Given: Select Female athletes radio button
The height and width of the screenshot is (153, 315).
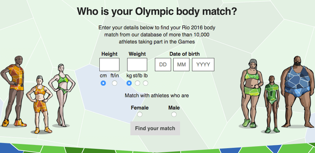Looking at the screenshot, I should click(x=140, y=114).
